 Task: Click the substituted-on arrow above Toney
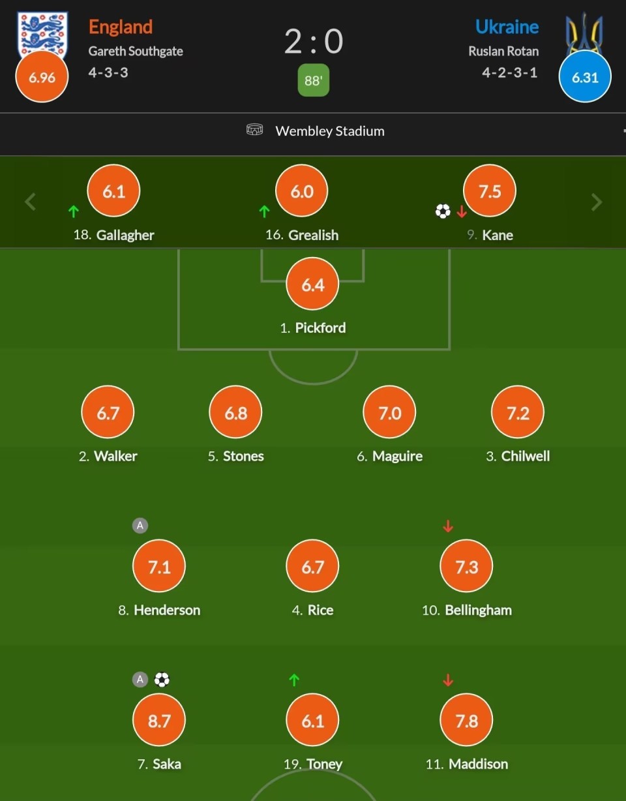coord(294,680)
